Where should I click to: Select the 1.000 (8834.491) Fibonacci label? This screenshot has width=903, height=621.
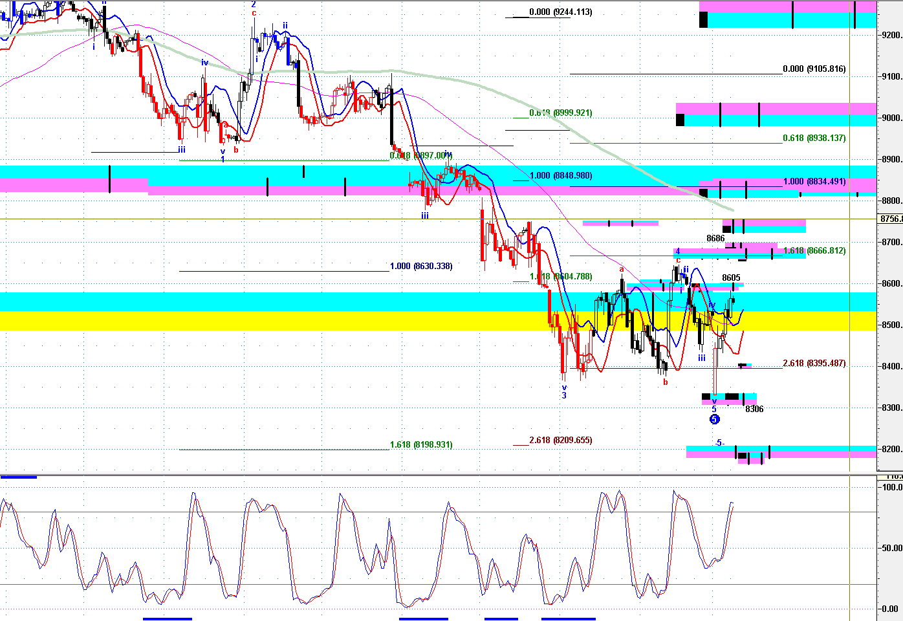point(814,182)
